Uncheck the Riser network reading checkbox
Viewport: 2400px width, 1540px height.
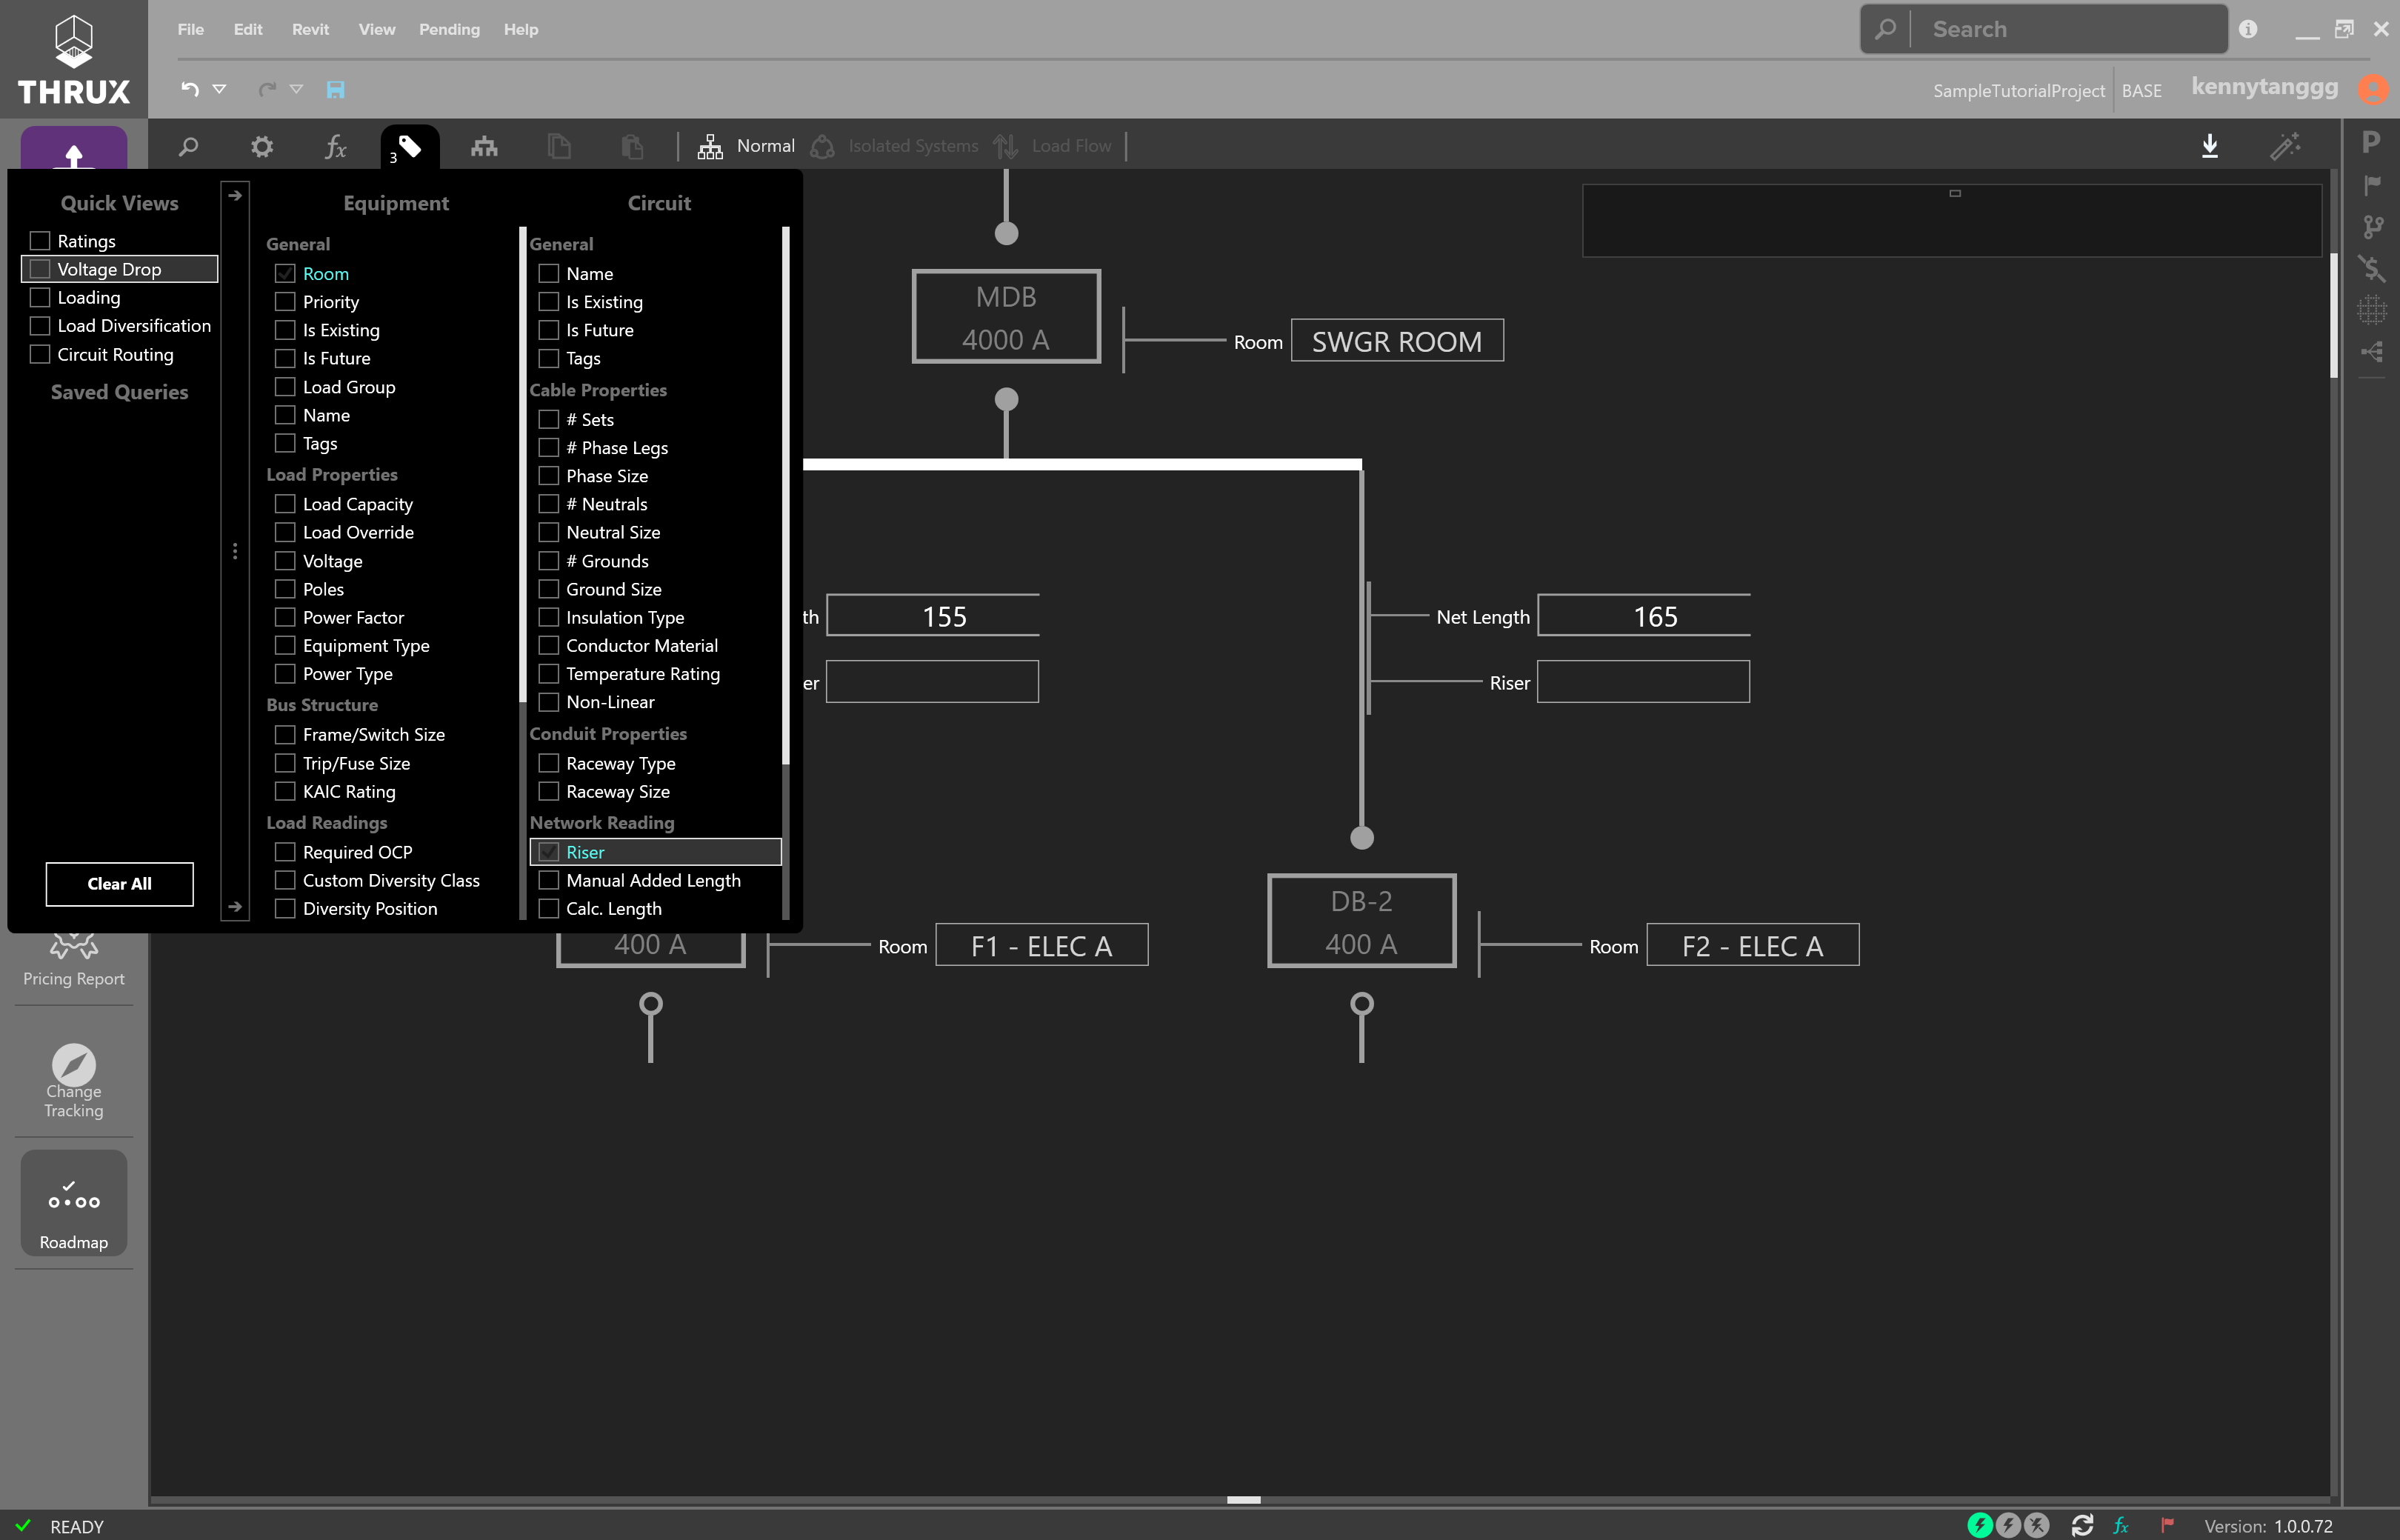(548, 852)
